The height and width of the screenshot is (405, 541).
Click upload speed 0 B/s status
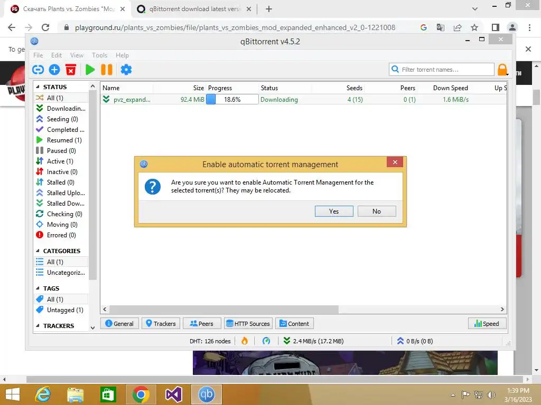(x=415, y=341)
